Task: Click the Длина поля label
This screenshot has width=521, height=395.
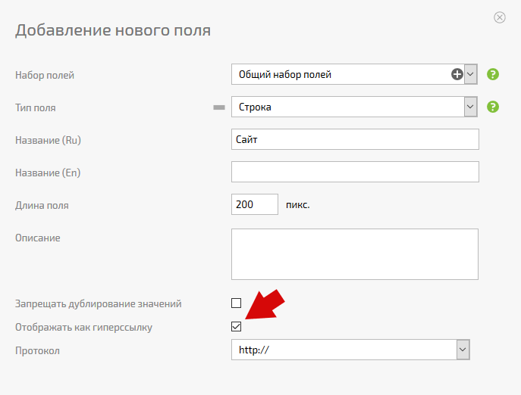Action: (42, 205)
